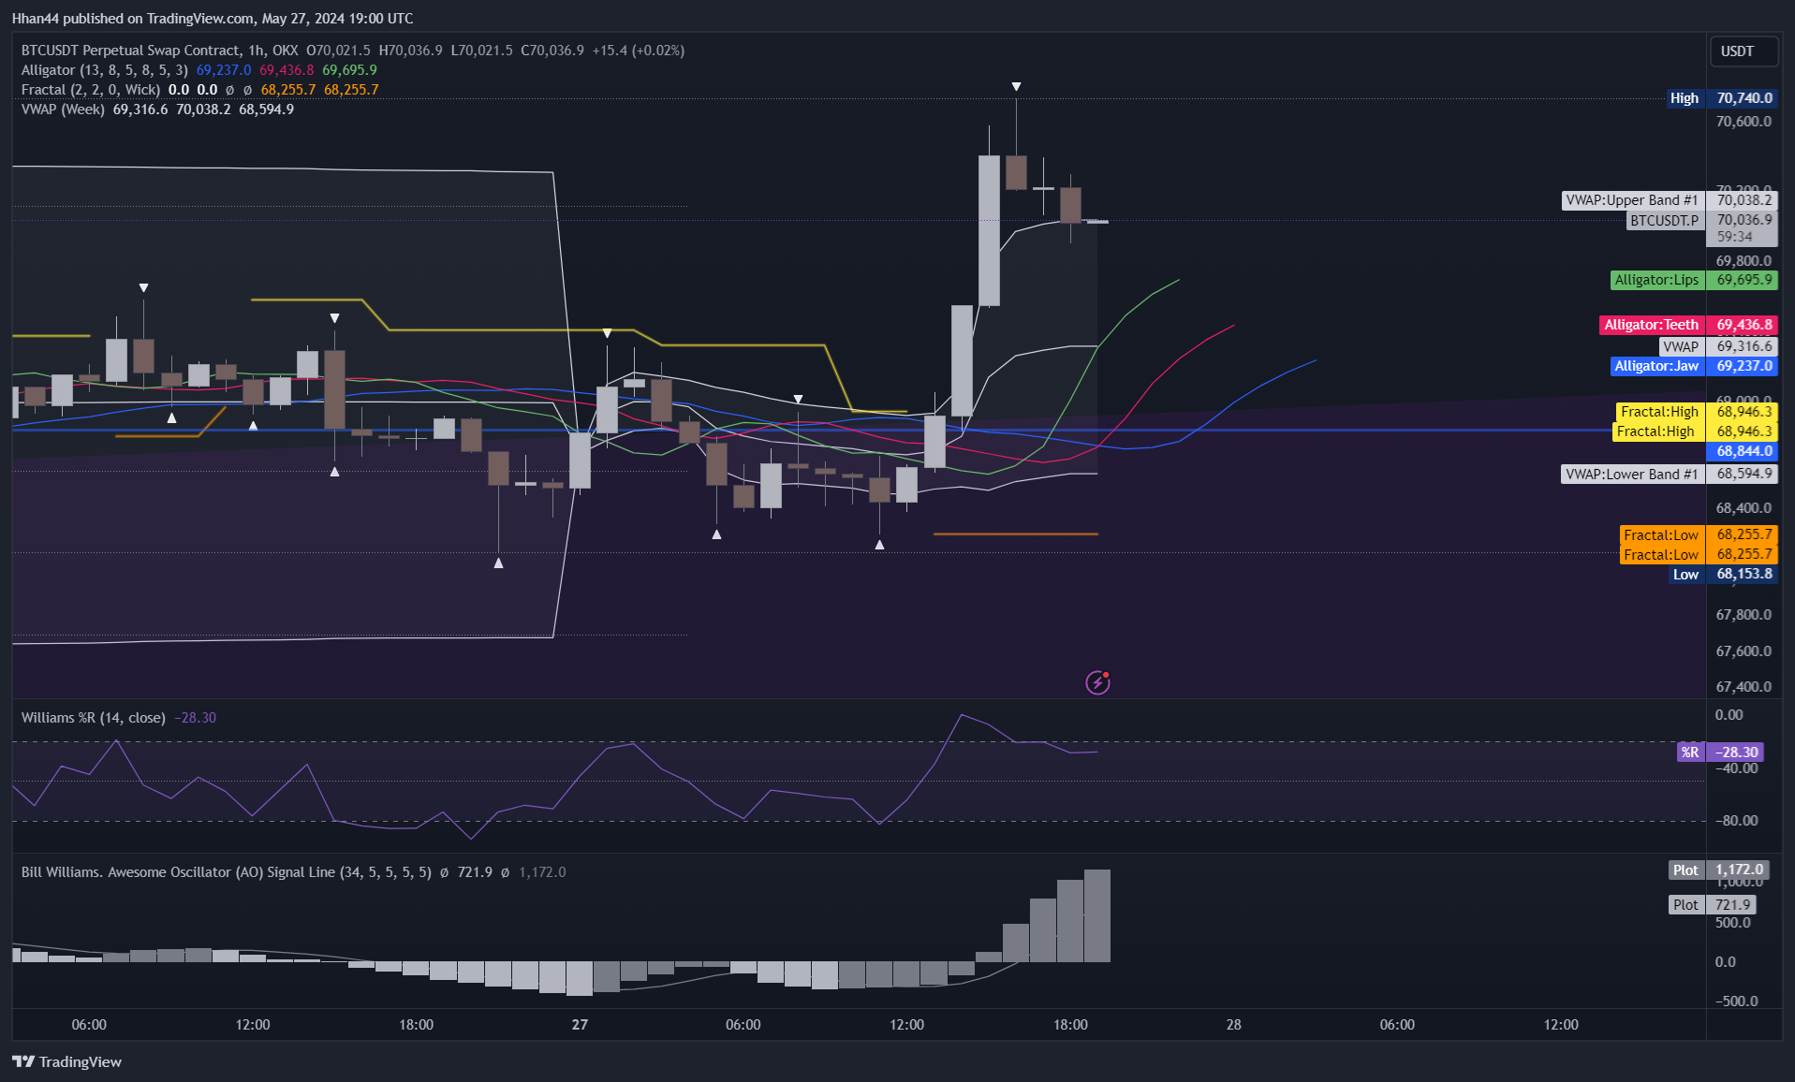Click the Plot 721.9 axis label
Image resolution: width=1795 pixels, height=1082 pixels.
point(1713,905)
